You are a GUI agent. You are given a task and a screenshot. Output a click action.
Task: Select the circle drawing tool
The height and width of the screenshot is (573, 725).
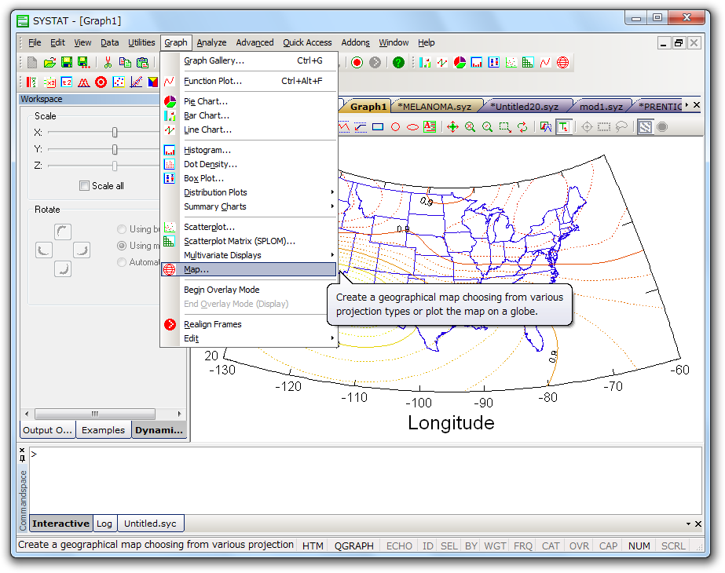[395, 126]
